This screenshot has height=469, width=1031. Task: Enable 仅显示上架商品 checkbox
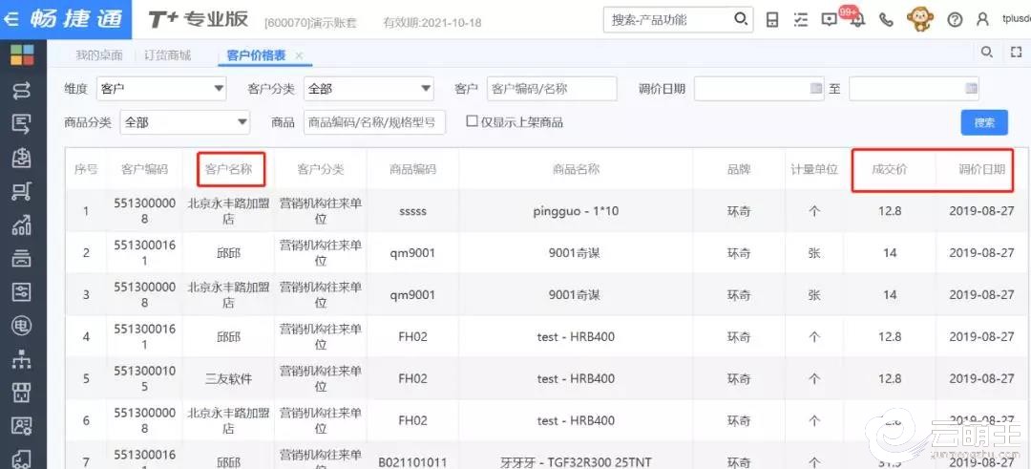coord(472,122)
